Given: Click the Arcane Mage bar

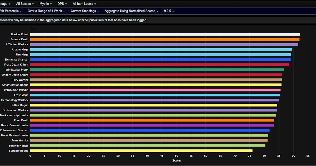Looking at the screenshot, I should (x=161, y=50).
